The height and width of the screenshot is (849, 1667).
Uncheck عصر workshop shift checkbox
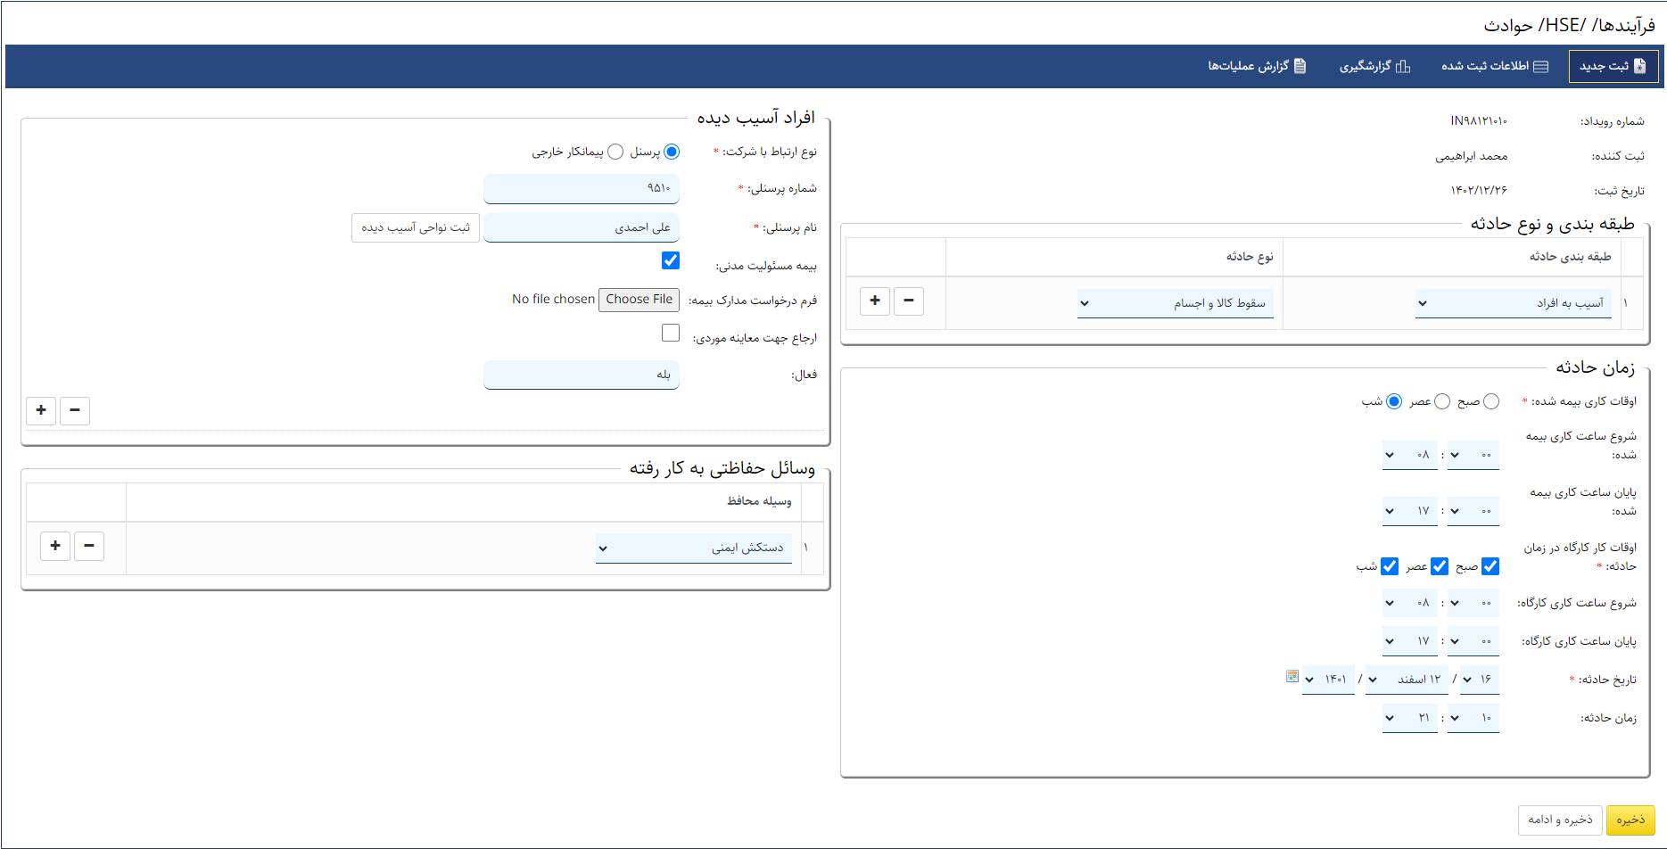click(x=1440, y=566)
